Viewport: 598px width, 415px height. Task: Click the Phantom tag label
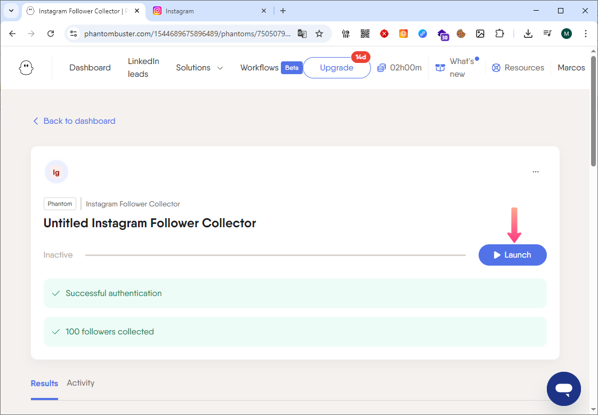(60, 204)
